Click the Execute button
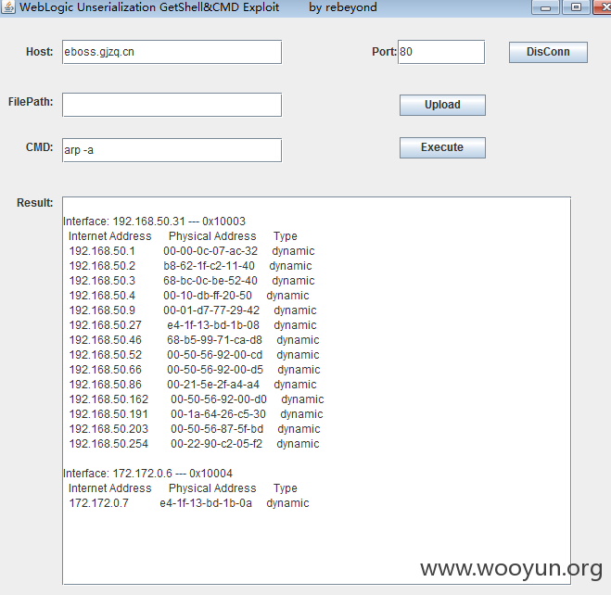The width and height of the screenshot is (611, 595). point(442,147)
